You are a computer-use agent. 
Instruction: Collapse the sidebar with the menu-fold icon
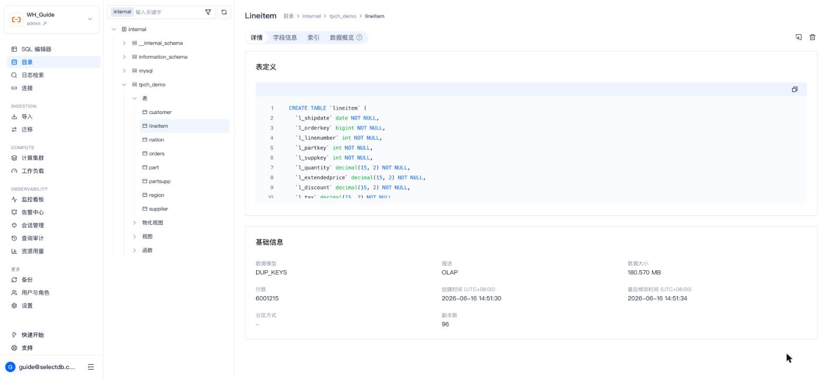(x=91, y=367)
